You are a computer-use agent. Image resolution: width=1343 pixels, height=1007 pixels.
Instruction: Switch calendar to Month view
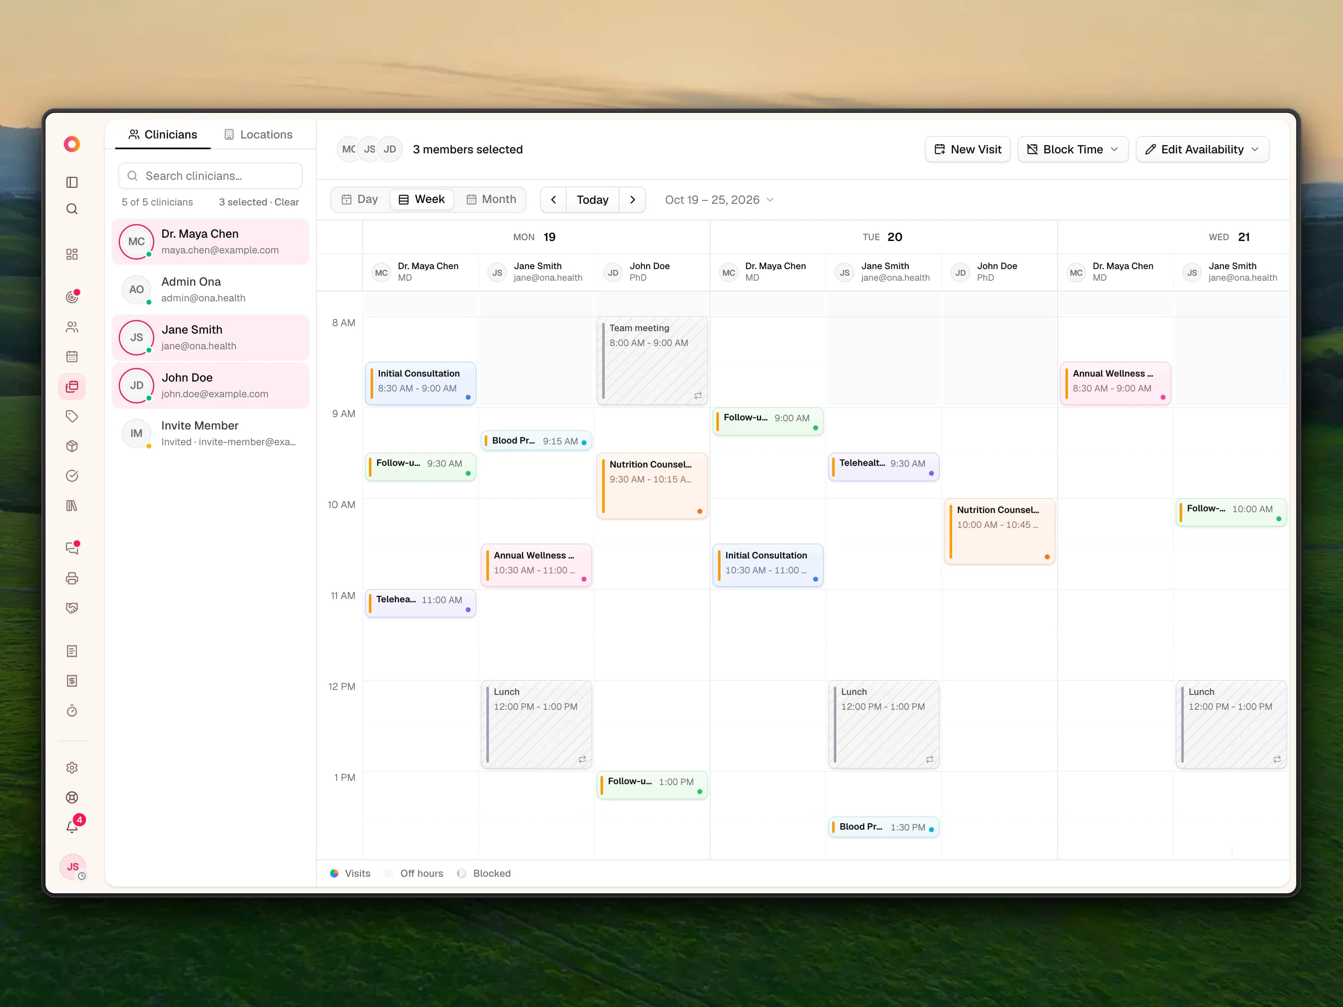click(491, 199)
